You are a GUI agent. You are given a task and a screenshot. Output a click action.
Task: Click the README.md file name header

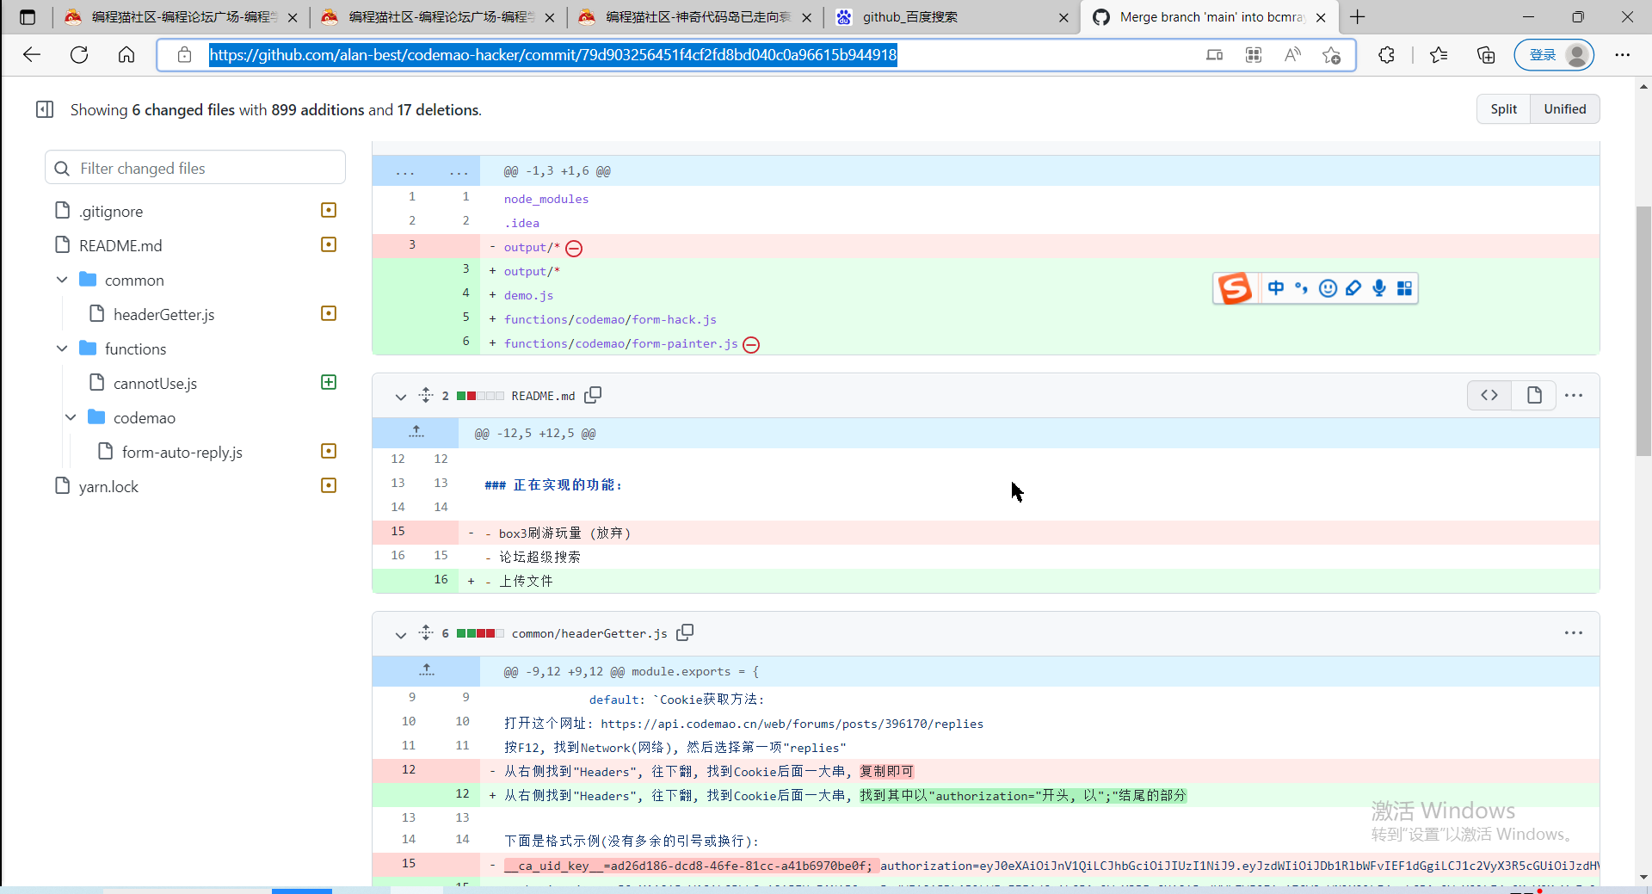point(543,396)
